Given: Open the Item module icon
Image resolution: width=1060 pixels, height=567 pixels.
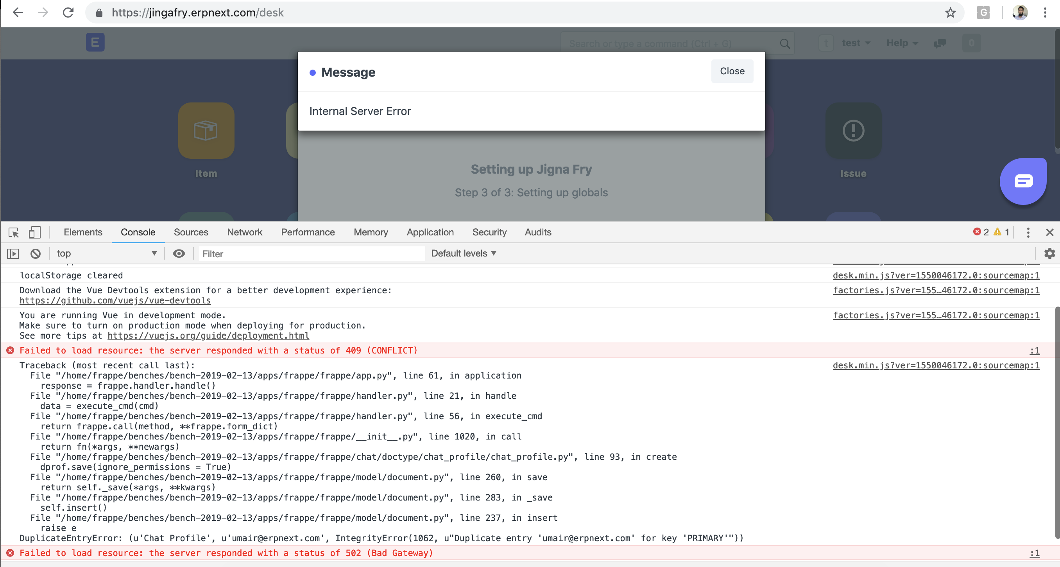Looking at the screenshot, I should [206, 131].
